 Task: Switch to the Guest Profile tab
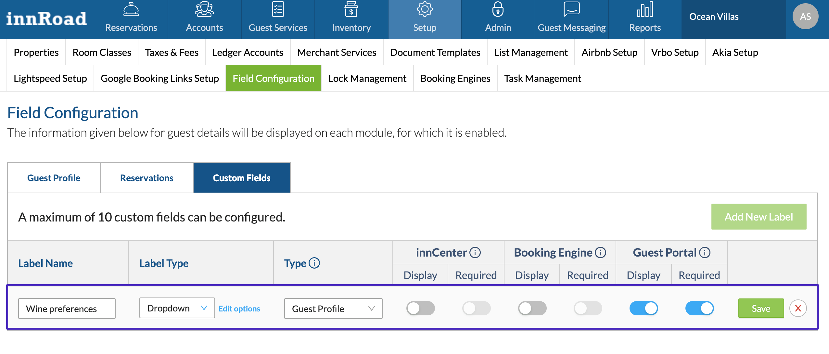(x=54, y=178)
